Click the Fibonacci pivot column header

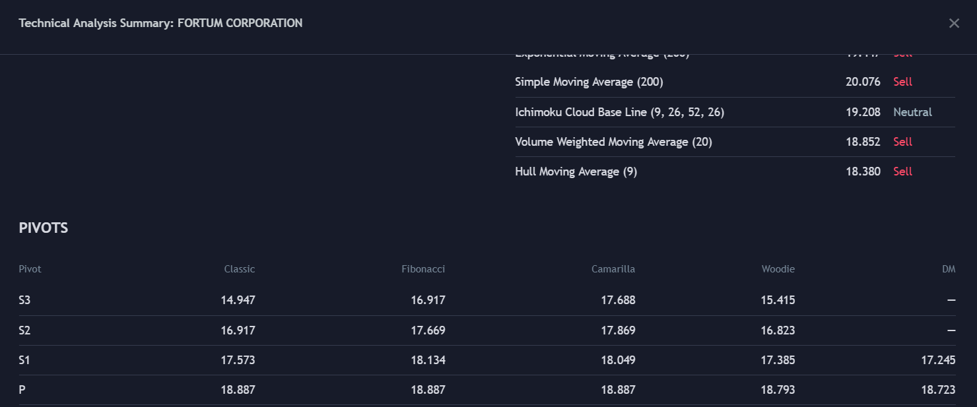tap(423, 269)
